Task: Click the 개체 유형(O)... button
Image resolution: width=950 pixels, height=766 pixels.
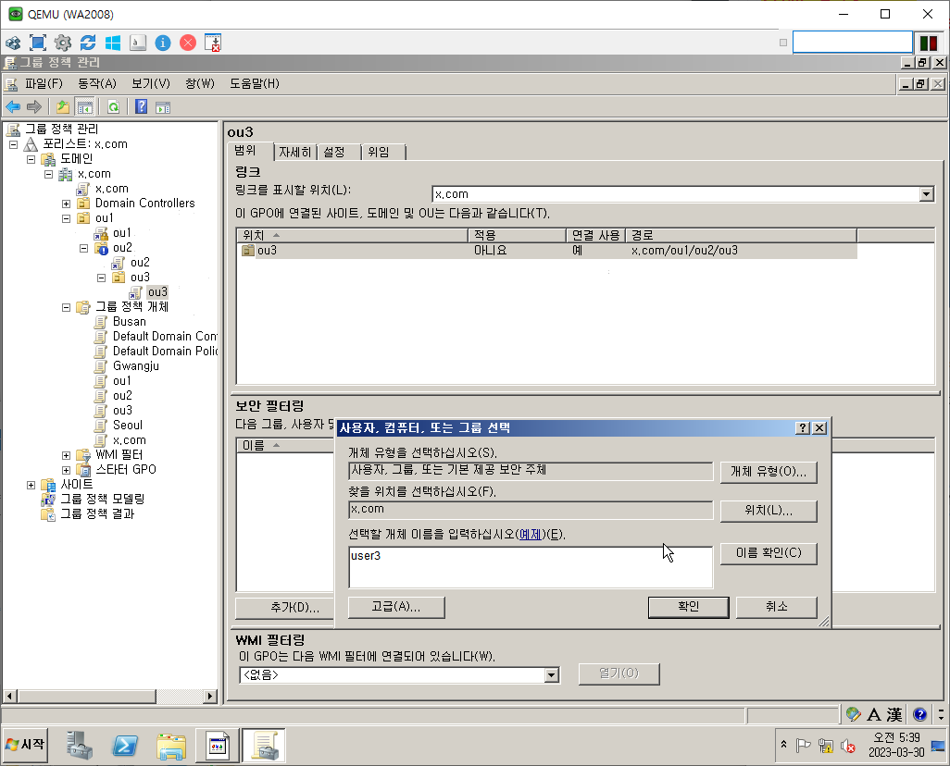Action: pos(769,472)
